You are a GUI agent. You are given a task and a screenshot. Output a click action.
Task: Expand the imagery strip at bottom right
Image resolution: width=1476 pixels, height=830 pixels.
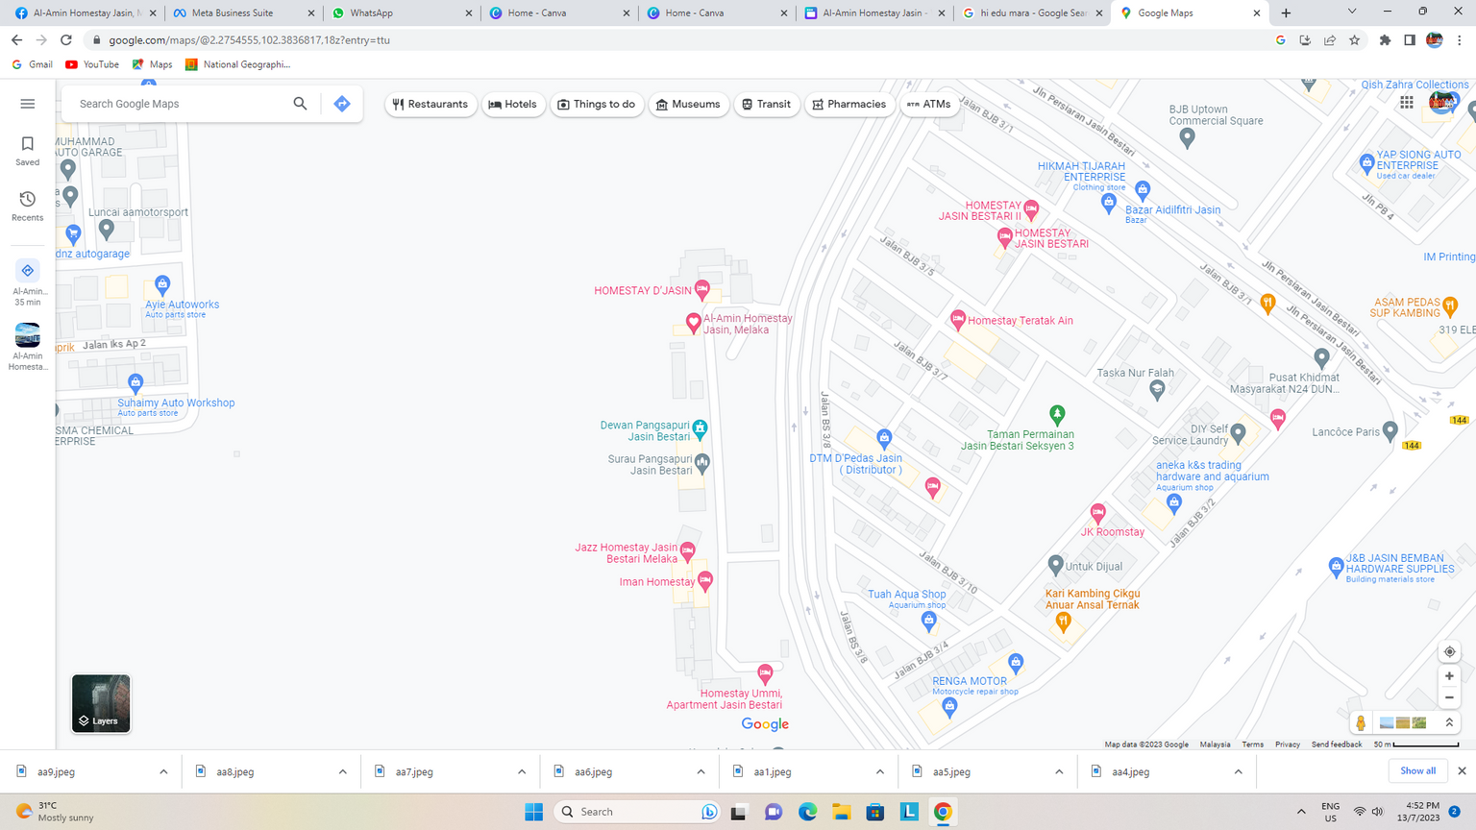1449,722
